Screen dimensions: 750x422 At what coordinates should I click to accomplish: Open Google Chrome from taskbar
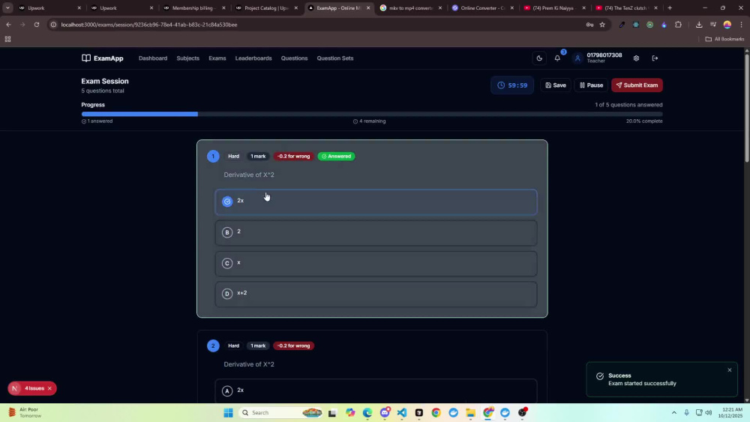[436, 412]
